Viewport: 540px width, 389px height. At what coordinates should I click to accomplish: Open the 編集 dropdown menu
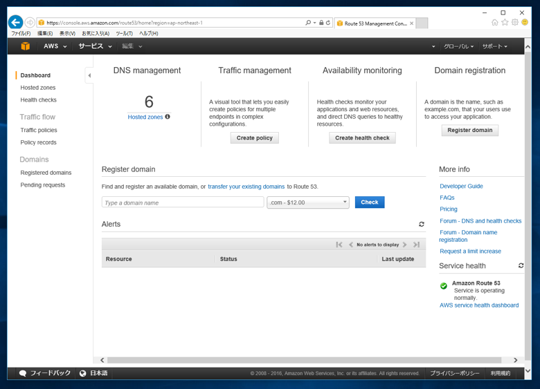point(132,46)
